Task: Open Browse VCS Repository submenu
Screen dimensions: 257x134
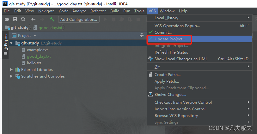Action: tap(199, 115)
